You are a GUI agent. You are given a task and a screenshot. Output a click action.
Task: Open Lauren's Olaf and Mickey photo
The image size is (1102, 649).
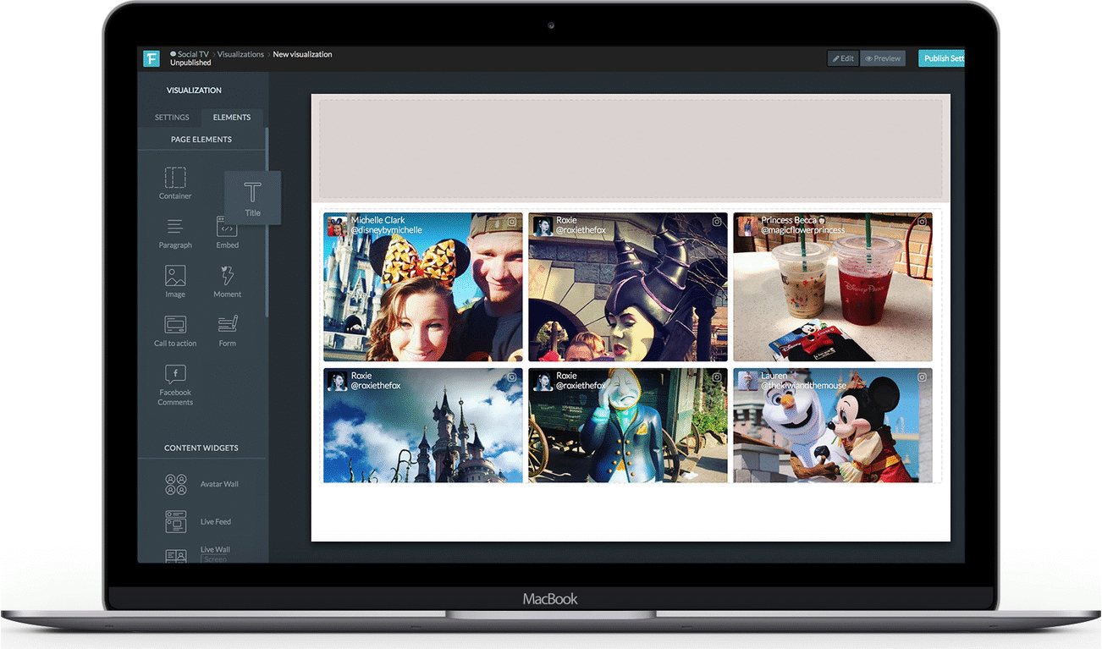tap(833, 426)
